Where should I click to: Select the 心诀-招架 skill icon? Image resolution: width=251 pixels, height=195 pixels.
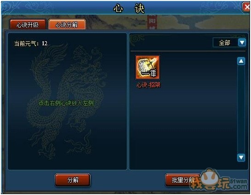tap(148, 67)
